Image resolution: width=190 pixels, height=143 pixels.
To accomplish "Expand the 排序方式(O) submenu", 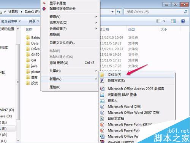I will pyautogui.click(x=70, y=22).
